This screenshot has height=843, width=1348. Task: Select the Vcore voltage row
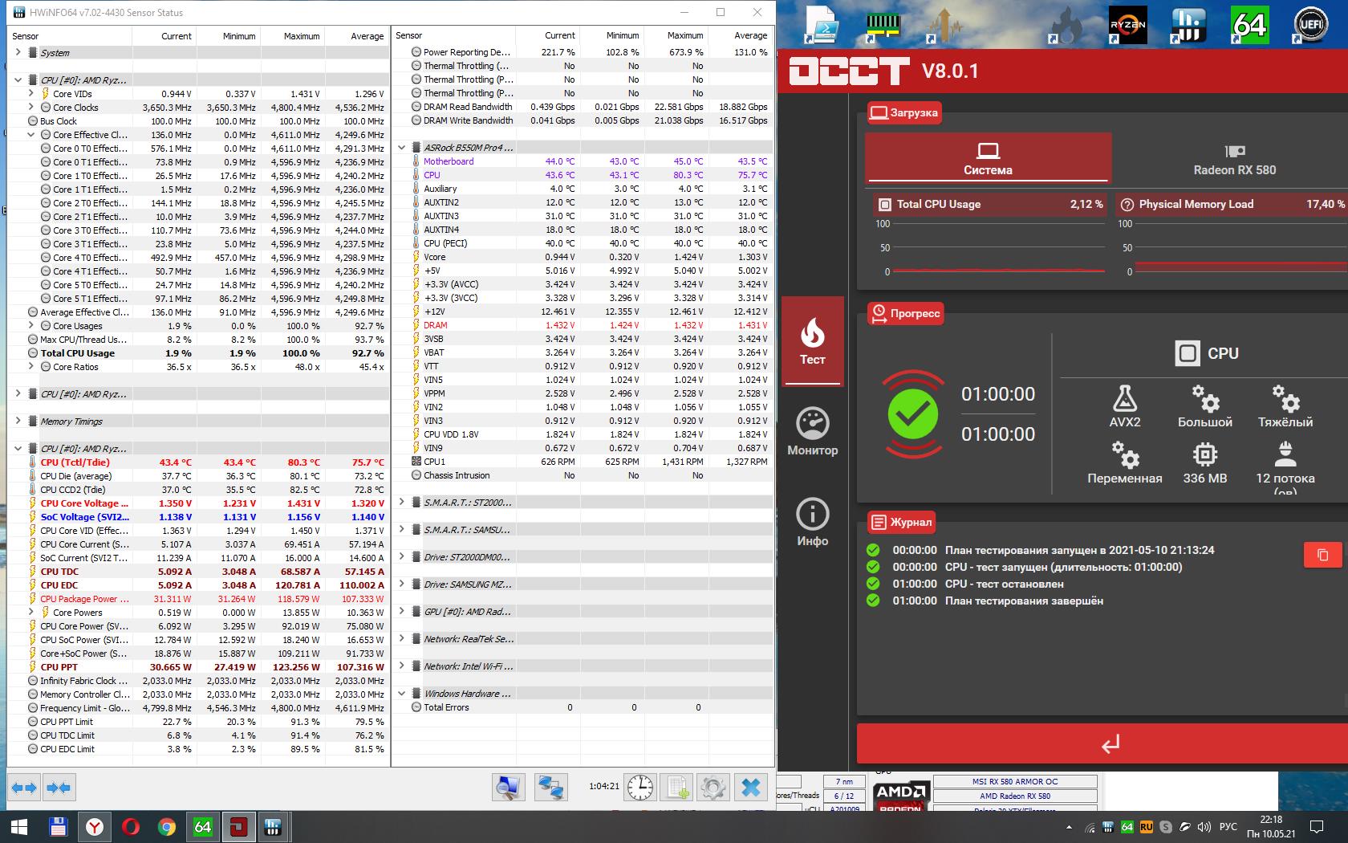point(582,256)
